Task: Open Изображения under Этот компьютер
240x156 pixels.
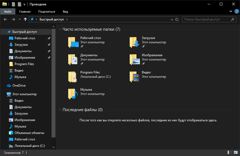Action: [25, 120]
